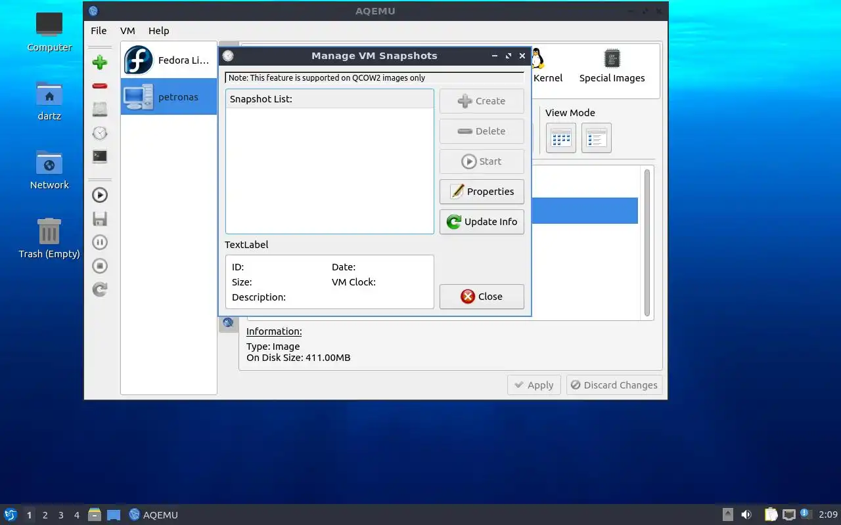Pause the VM with the pause icon
Image resolution: width=841 pixels, height=525 pixels.
[100, 242]
